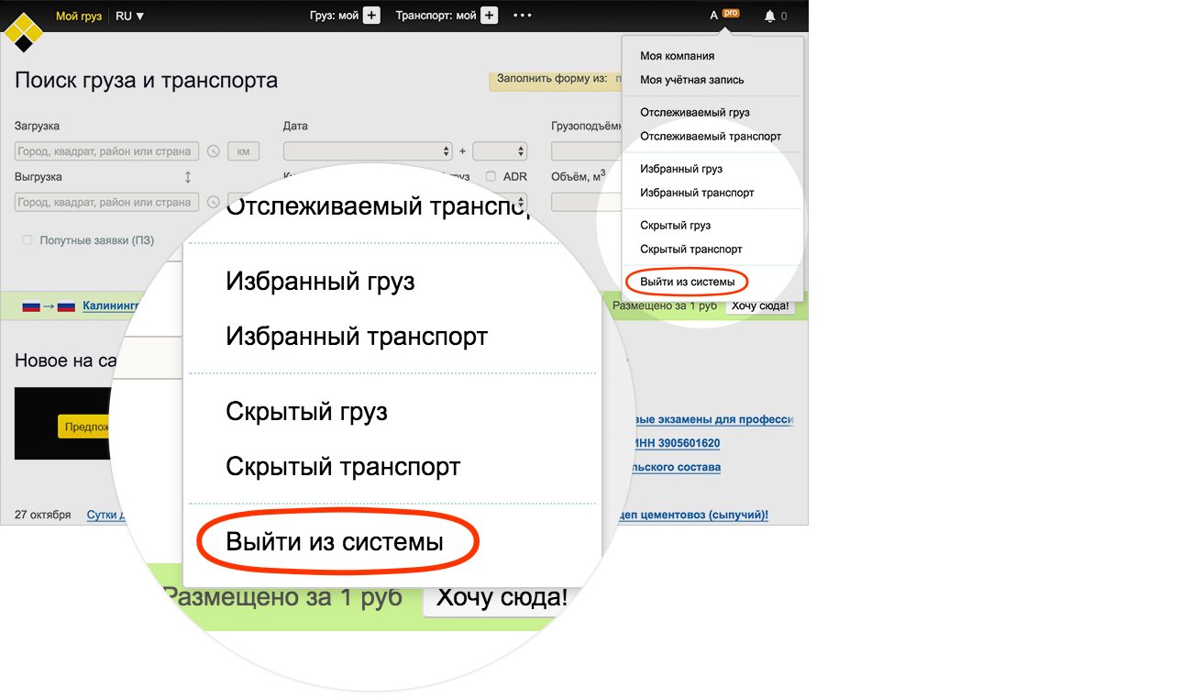1192x699 pixels.
Task: Open the 'Сутки д…' link next to 27 октября
Action: tap(105, 515)
